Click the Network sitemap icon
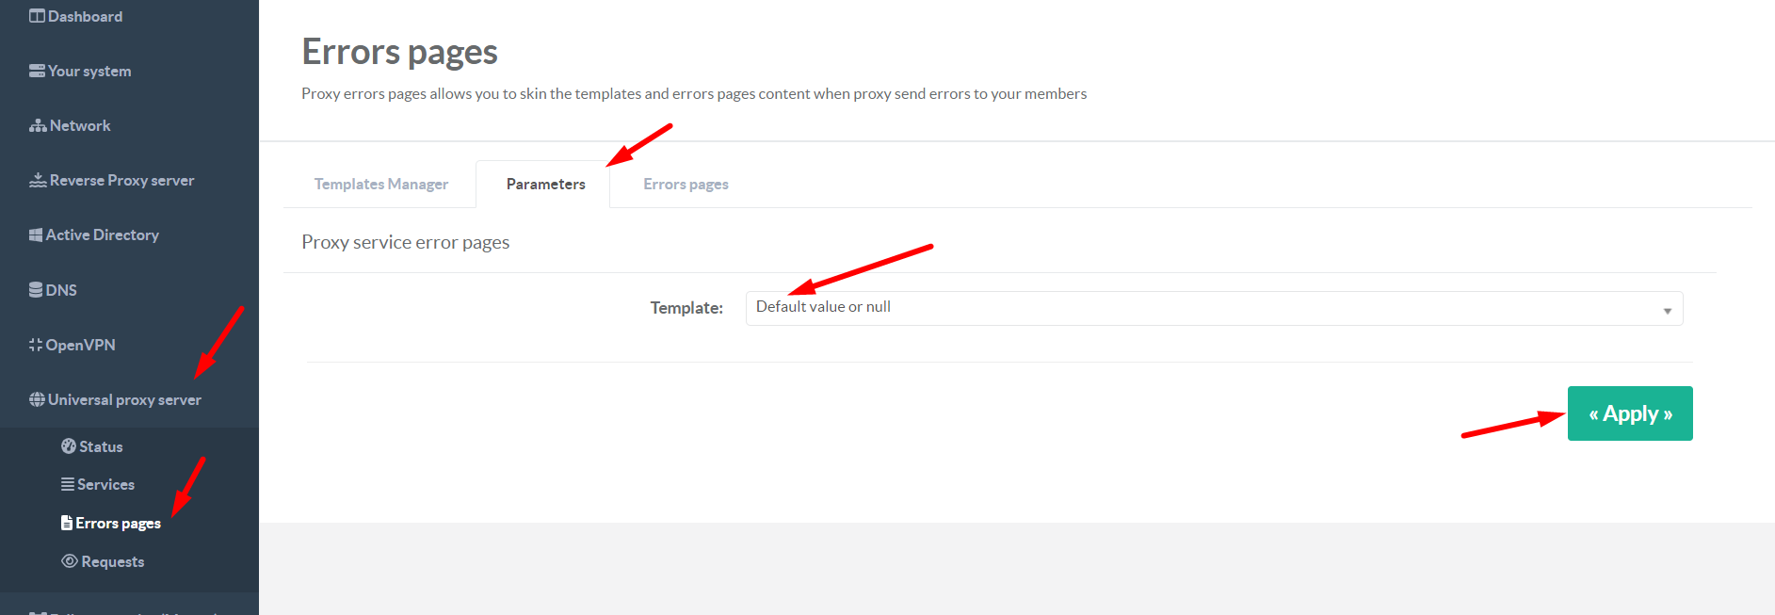This screenshot has height=615, width=1775. (38, 125)
